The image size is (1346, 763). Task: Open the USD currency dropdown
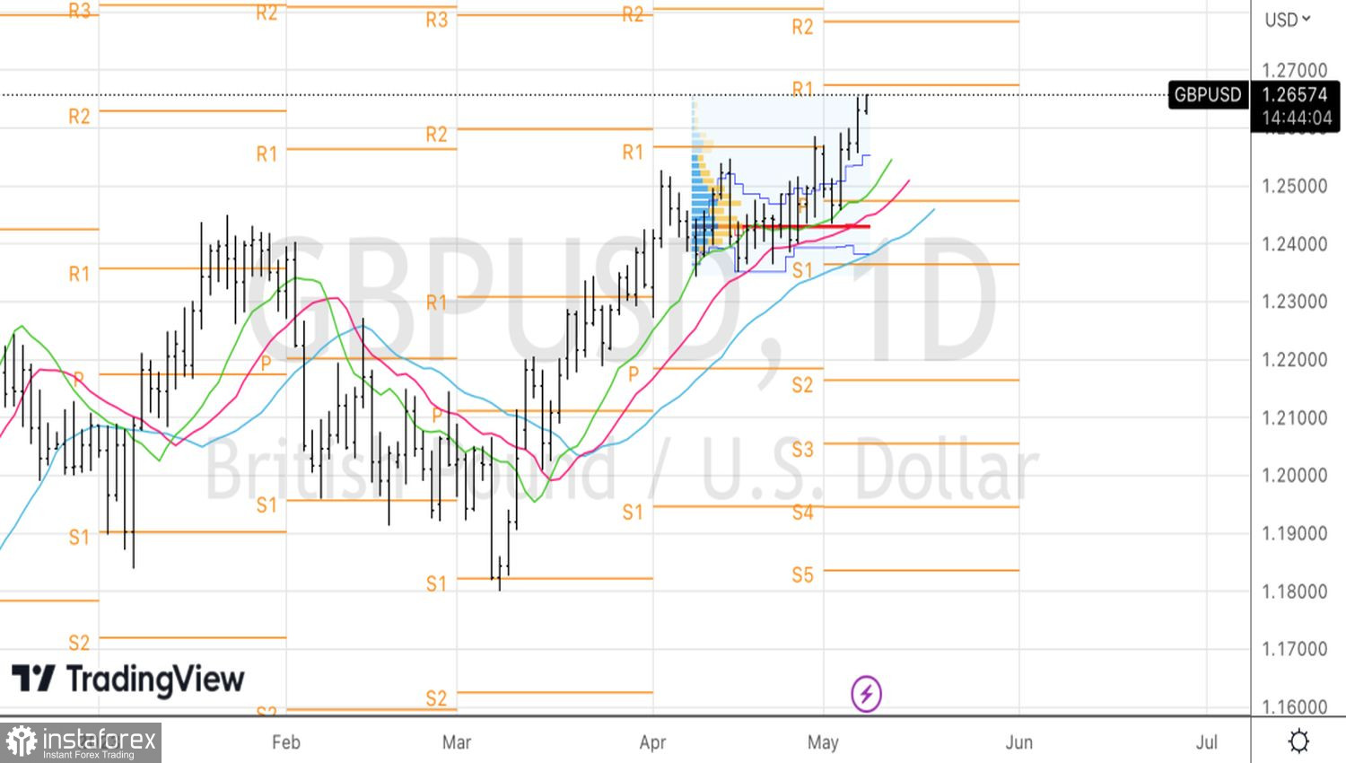1288,19
